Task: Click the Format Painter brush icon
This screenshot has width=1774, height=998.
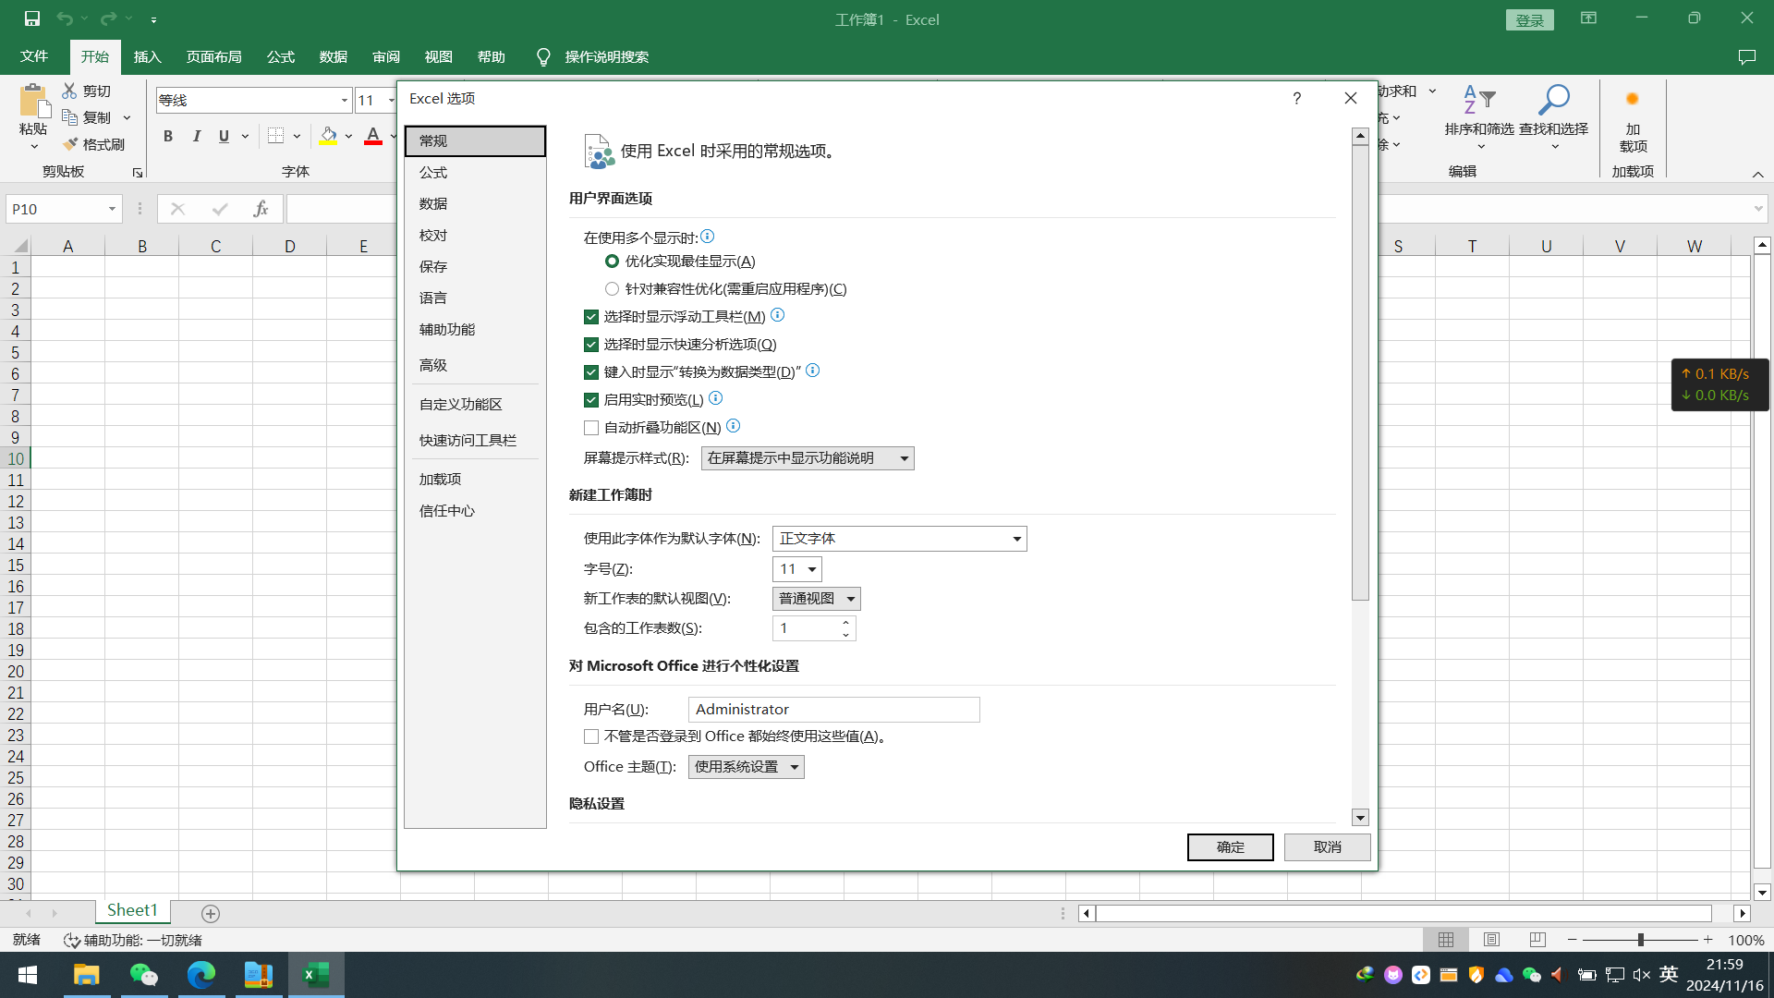Action: [x=69, y=144]
